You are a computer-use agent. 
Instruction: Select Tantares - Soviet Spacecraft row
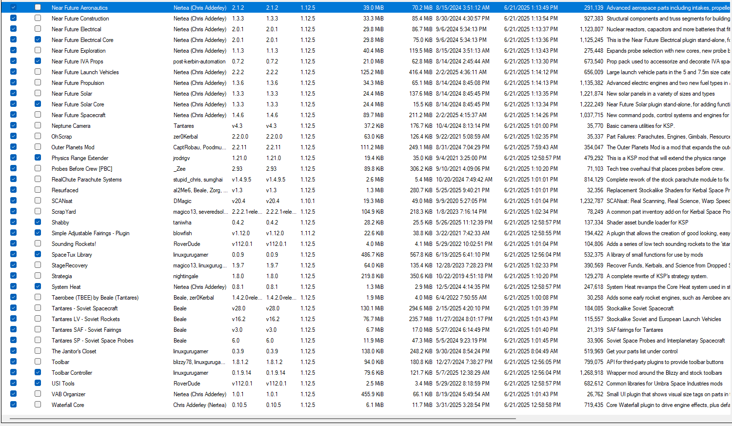coord(366,308)
